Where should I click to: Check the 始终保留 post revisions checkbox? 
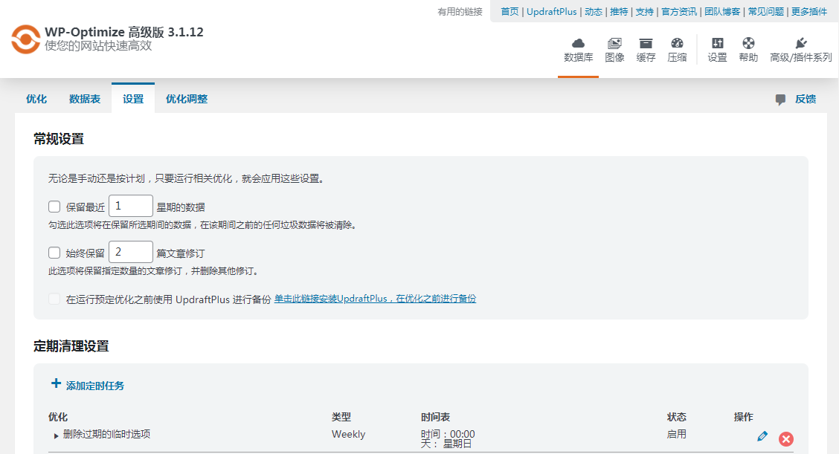click(x=54, y=253)
